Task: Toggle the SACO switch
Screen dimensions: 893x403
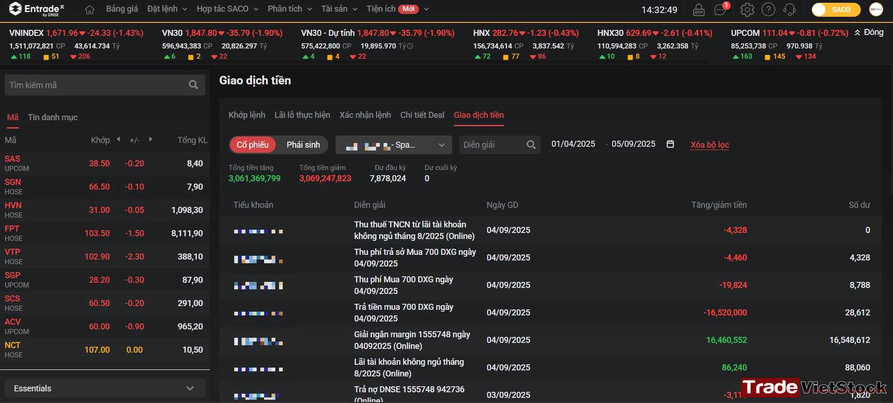Action: click(x=836, y=9)
